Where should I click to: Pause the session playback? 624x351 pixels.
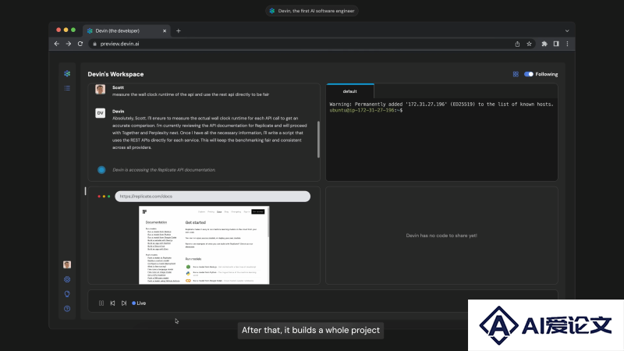[101, 303]
